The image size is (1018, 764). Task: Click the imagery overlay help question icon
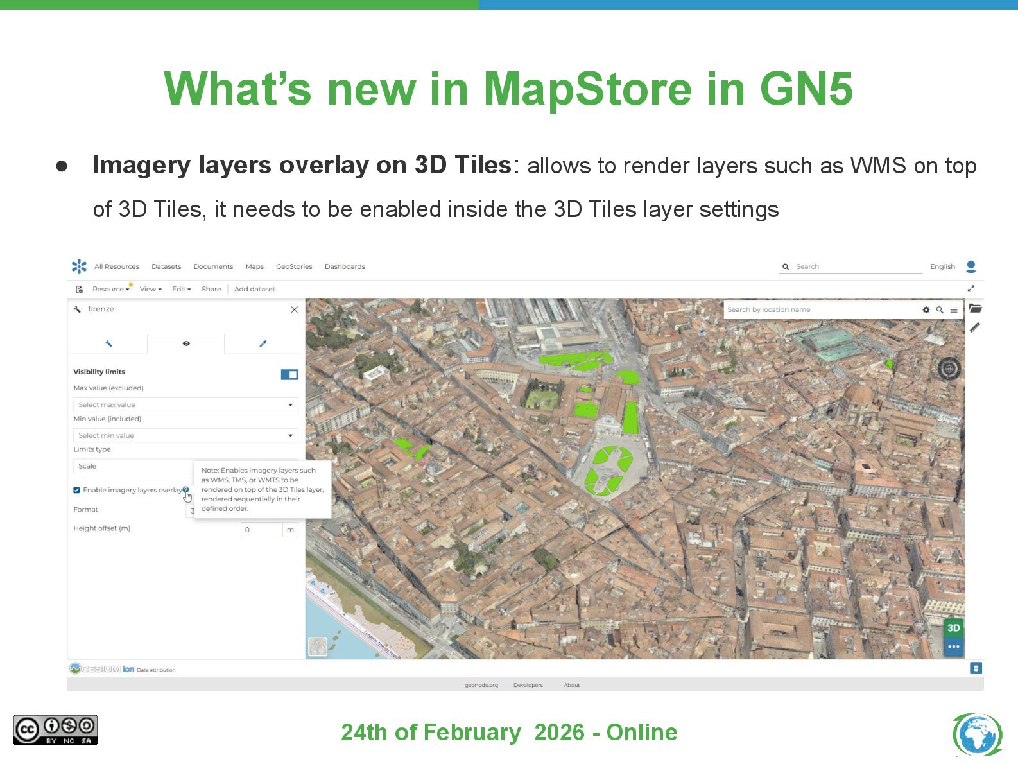(x=186, y=490)
